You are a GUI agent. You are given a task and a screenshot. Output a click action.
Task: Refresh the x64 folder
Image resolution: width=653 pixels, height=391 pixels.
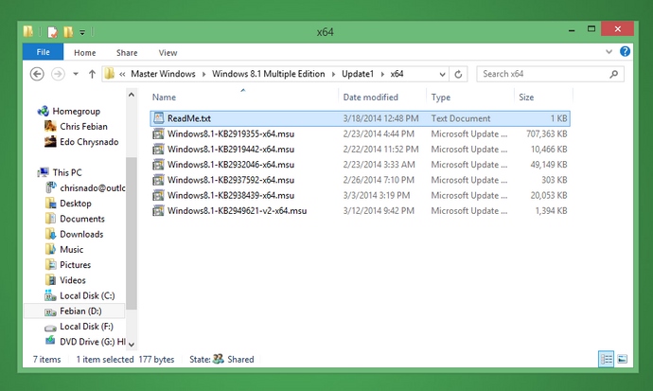point(458,74)
